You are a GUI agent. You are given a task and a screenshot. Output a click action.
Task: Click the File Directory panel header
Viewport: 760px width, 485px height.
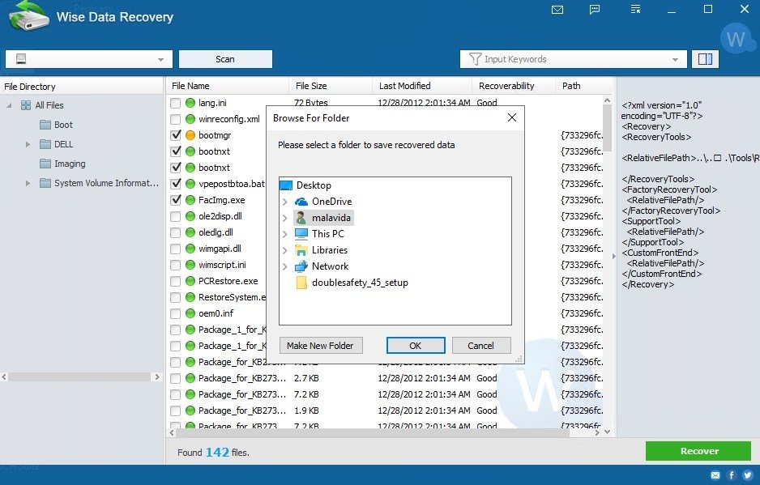pos(81,87)
